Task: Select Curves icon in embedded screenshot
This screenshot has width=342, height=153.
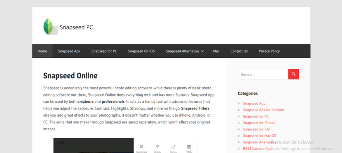Action: (x=173, y=147)
